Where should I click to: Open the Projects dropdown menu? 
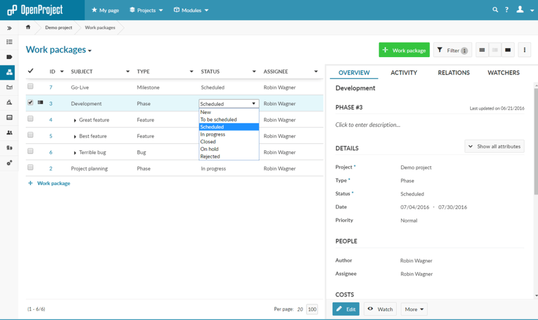pos(146,10)
